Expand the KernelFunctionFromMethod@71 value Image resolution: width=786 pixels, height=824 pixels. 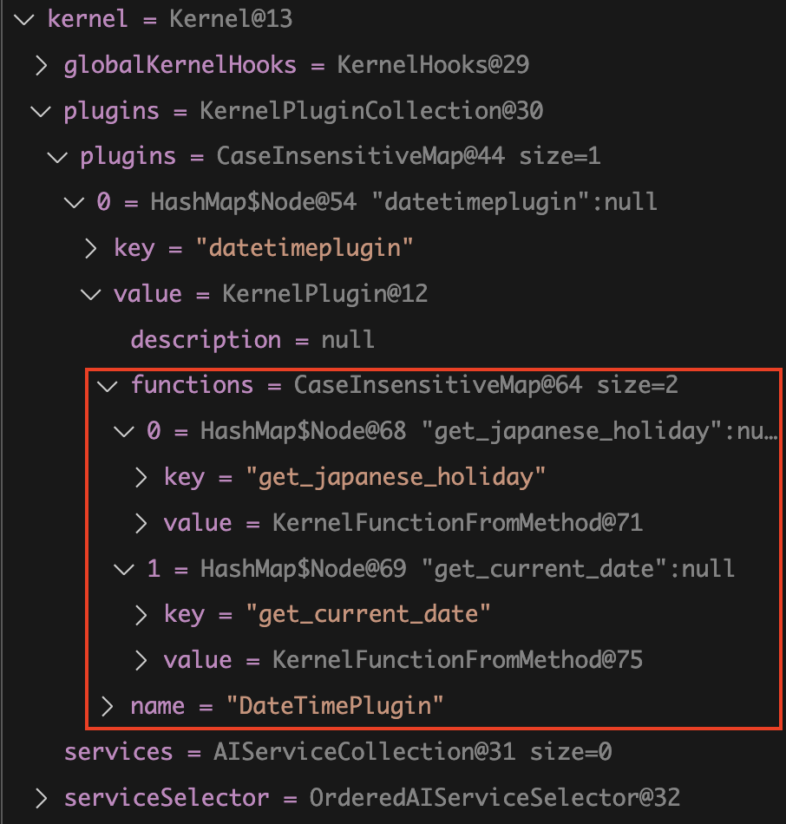click(x=141, y=522)
